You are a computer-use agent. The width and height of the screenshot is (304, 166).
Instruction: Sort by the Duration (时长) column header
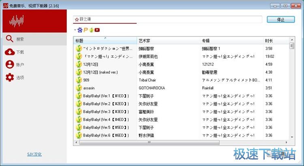(276, 40)
